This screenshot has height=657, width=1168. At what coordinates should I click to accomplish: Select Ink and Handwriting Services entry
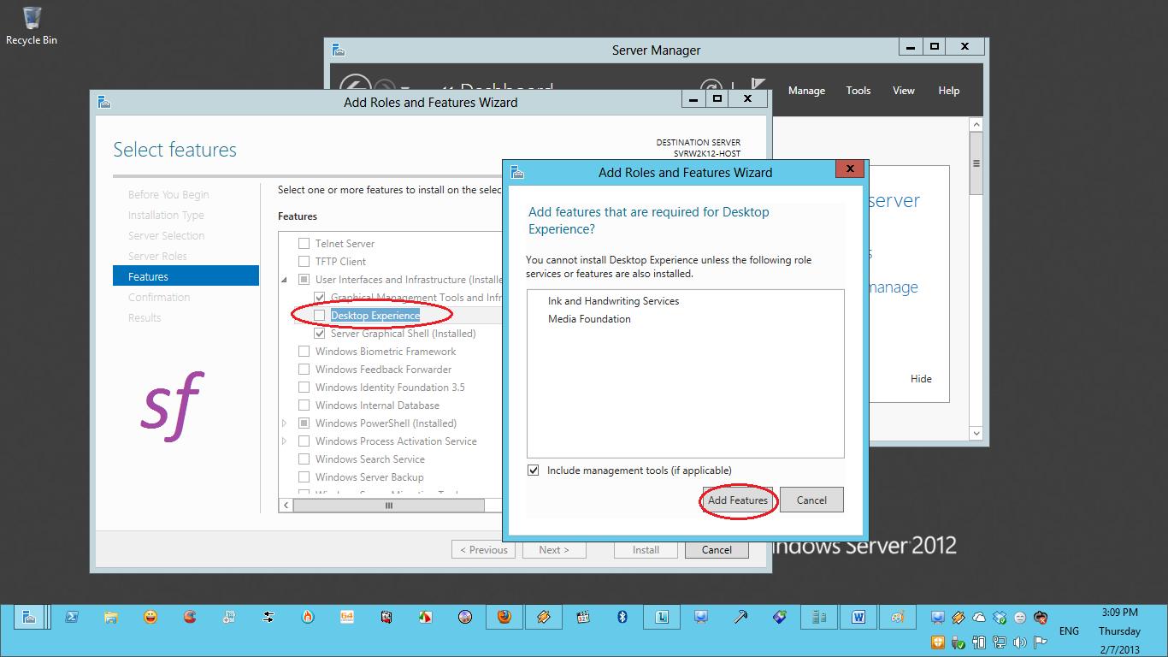(613, 301)
